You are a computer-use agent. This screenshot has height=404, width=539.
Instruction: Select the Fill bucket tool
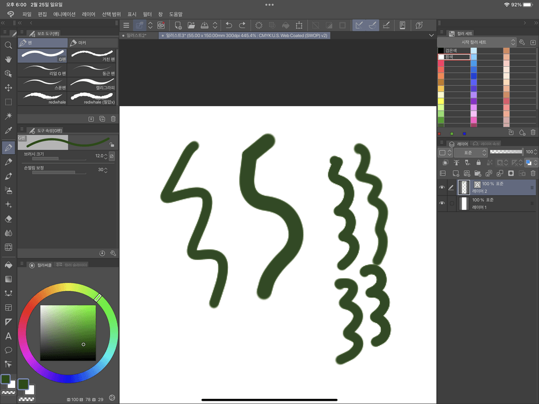pyautogui.click(x=8, y=265)
